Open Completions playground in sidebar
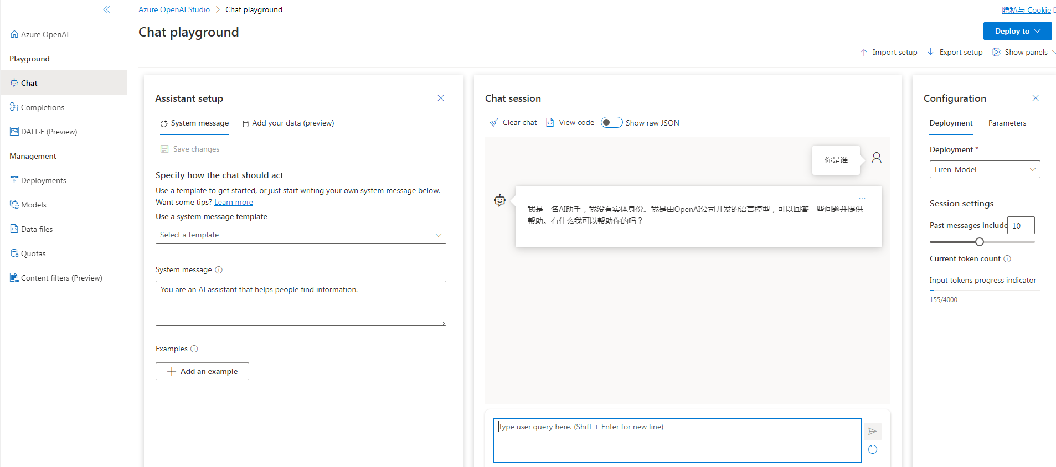1056x467 pixels. pos(37,107)
